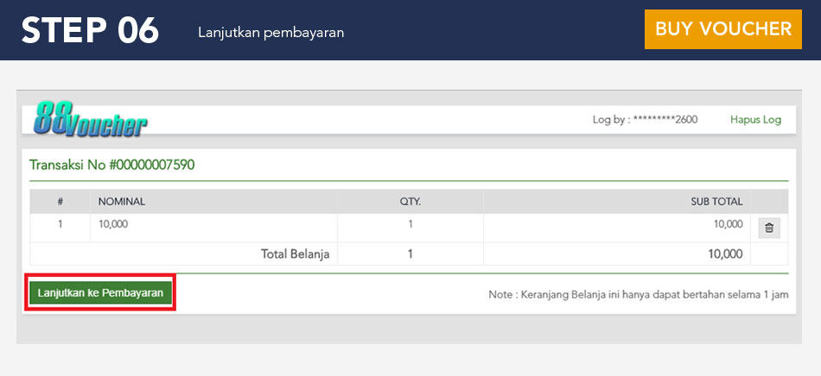The image size is (821, 376).
Task: Click the NOMINAL column header
Action: [122, 202]
